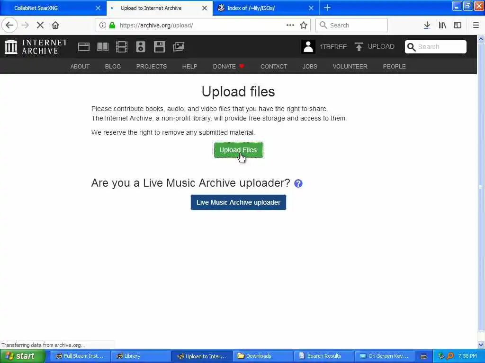Click the keyboard icon in system tray
Viewport: 485px width, 363px height.
point(423,356)
